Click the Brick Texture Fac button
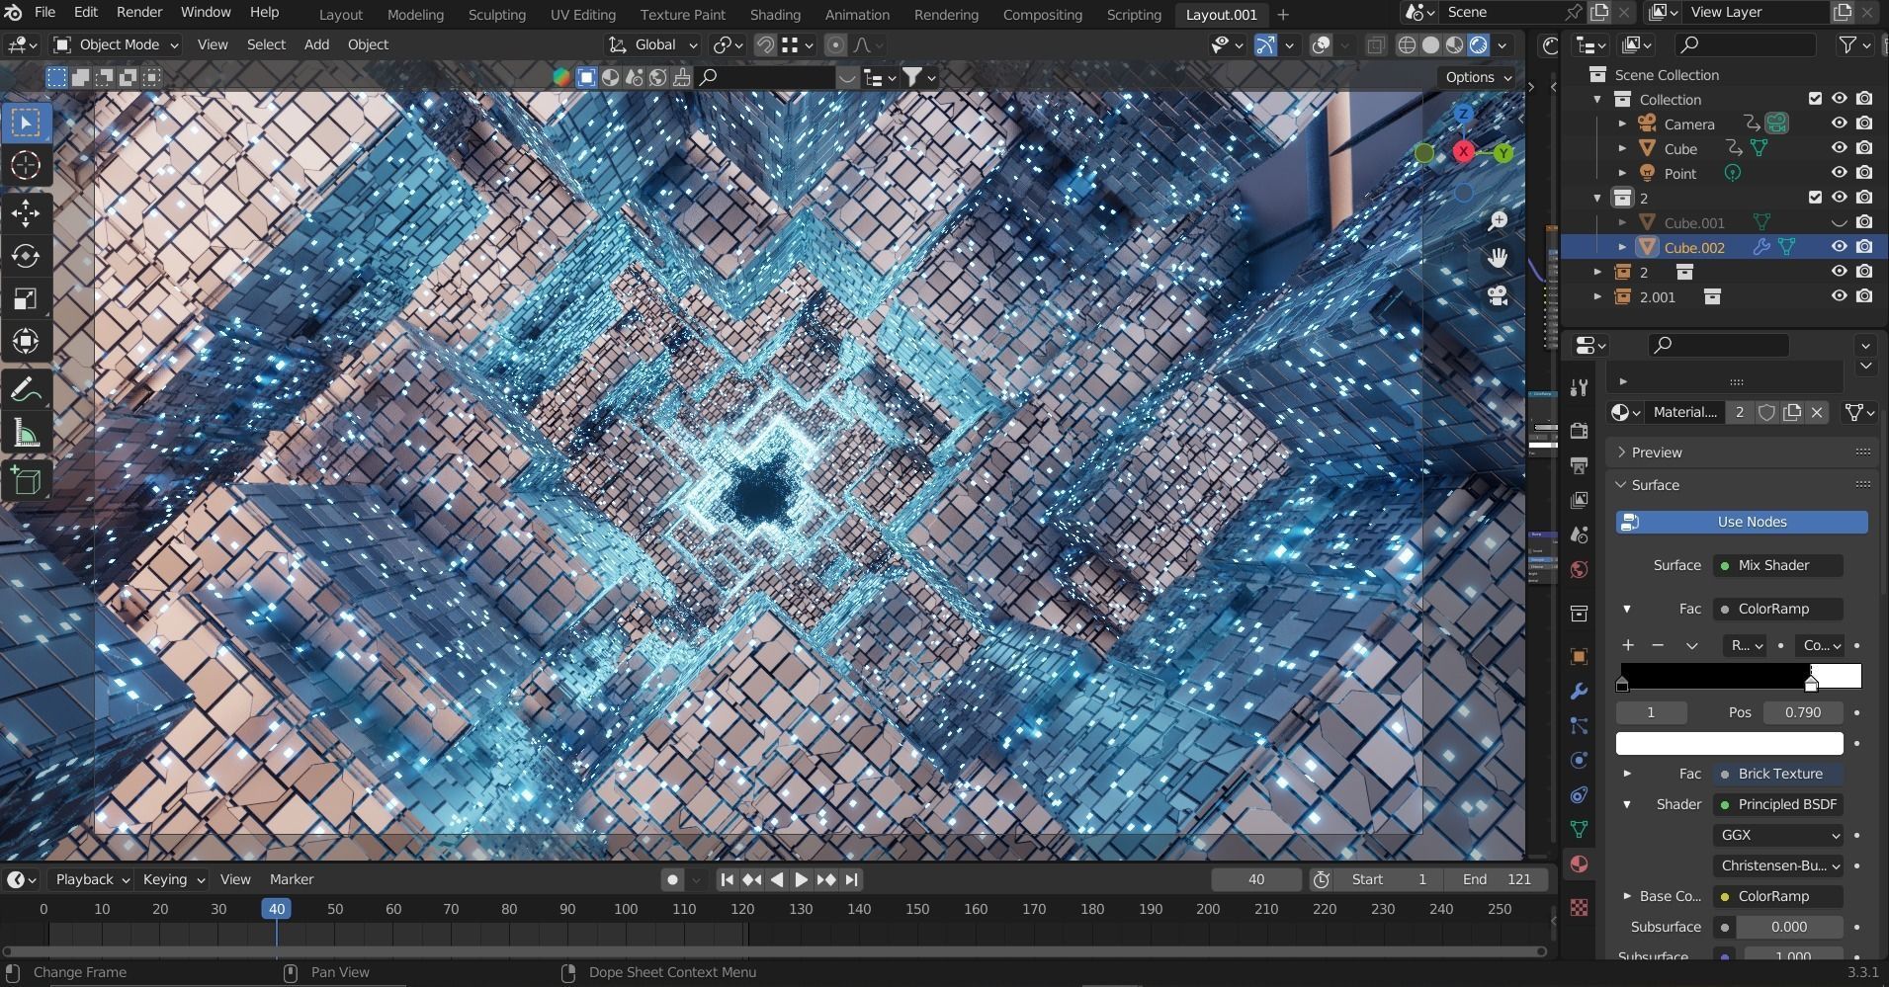 [x=1778, y=774]
